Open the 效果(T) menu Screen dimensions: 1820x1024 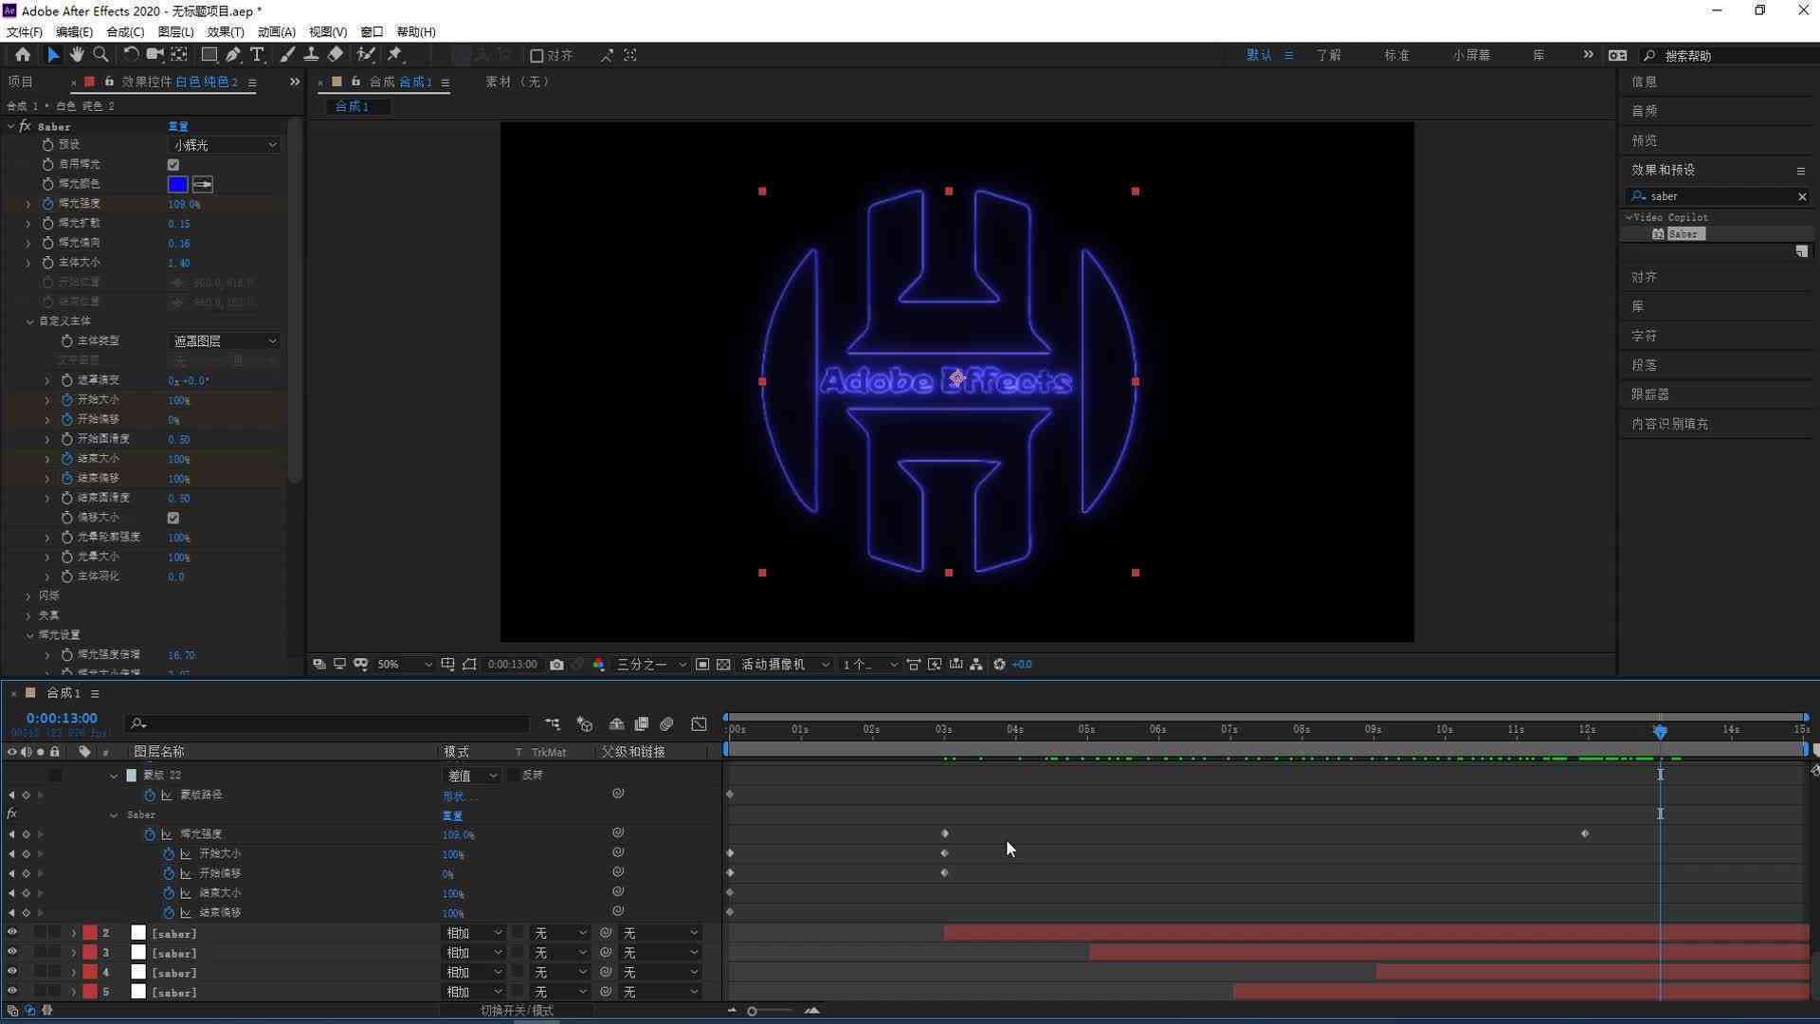pyautogui.click(x=226, y=32)
